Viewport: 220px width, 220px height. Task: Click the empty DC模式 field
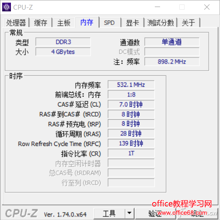tap(172, 52)
